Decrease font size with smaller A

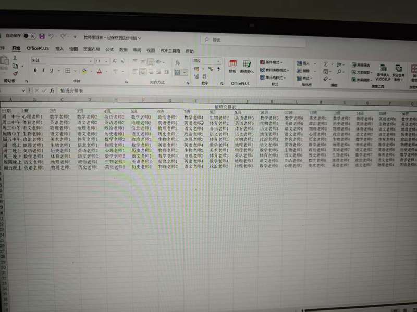click(x=122, y=61)
